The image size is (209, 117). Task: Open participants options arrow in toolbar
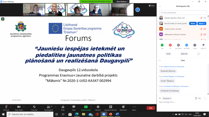click(56, 107)
